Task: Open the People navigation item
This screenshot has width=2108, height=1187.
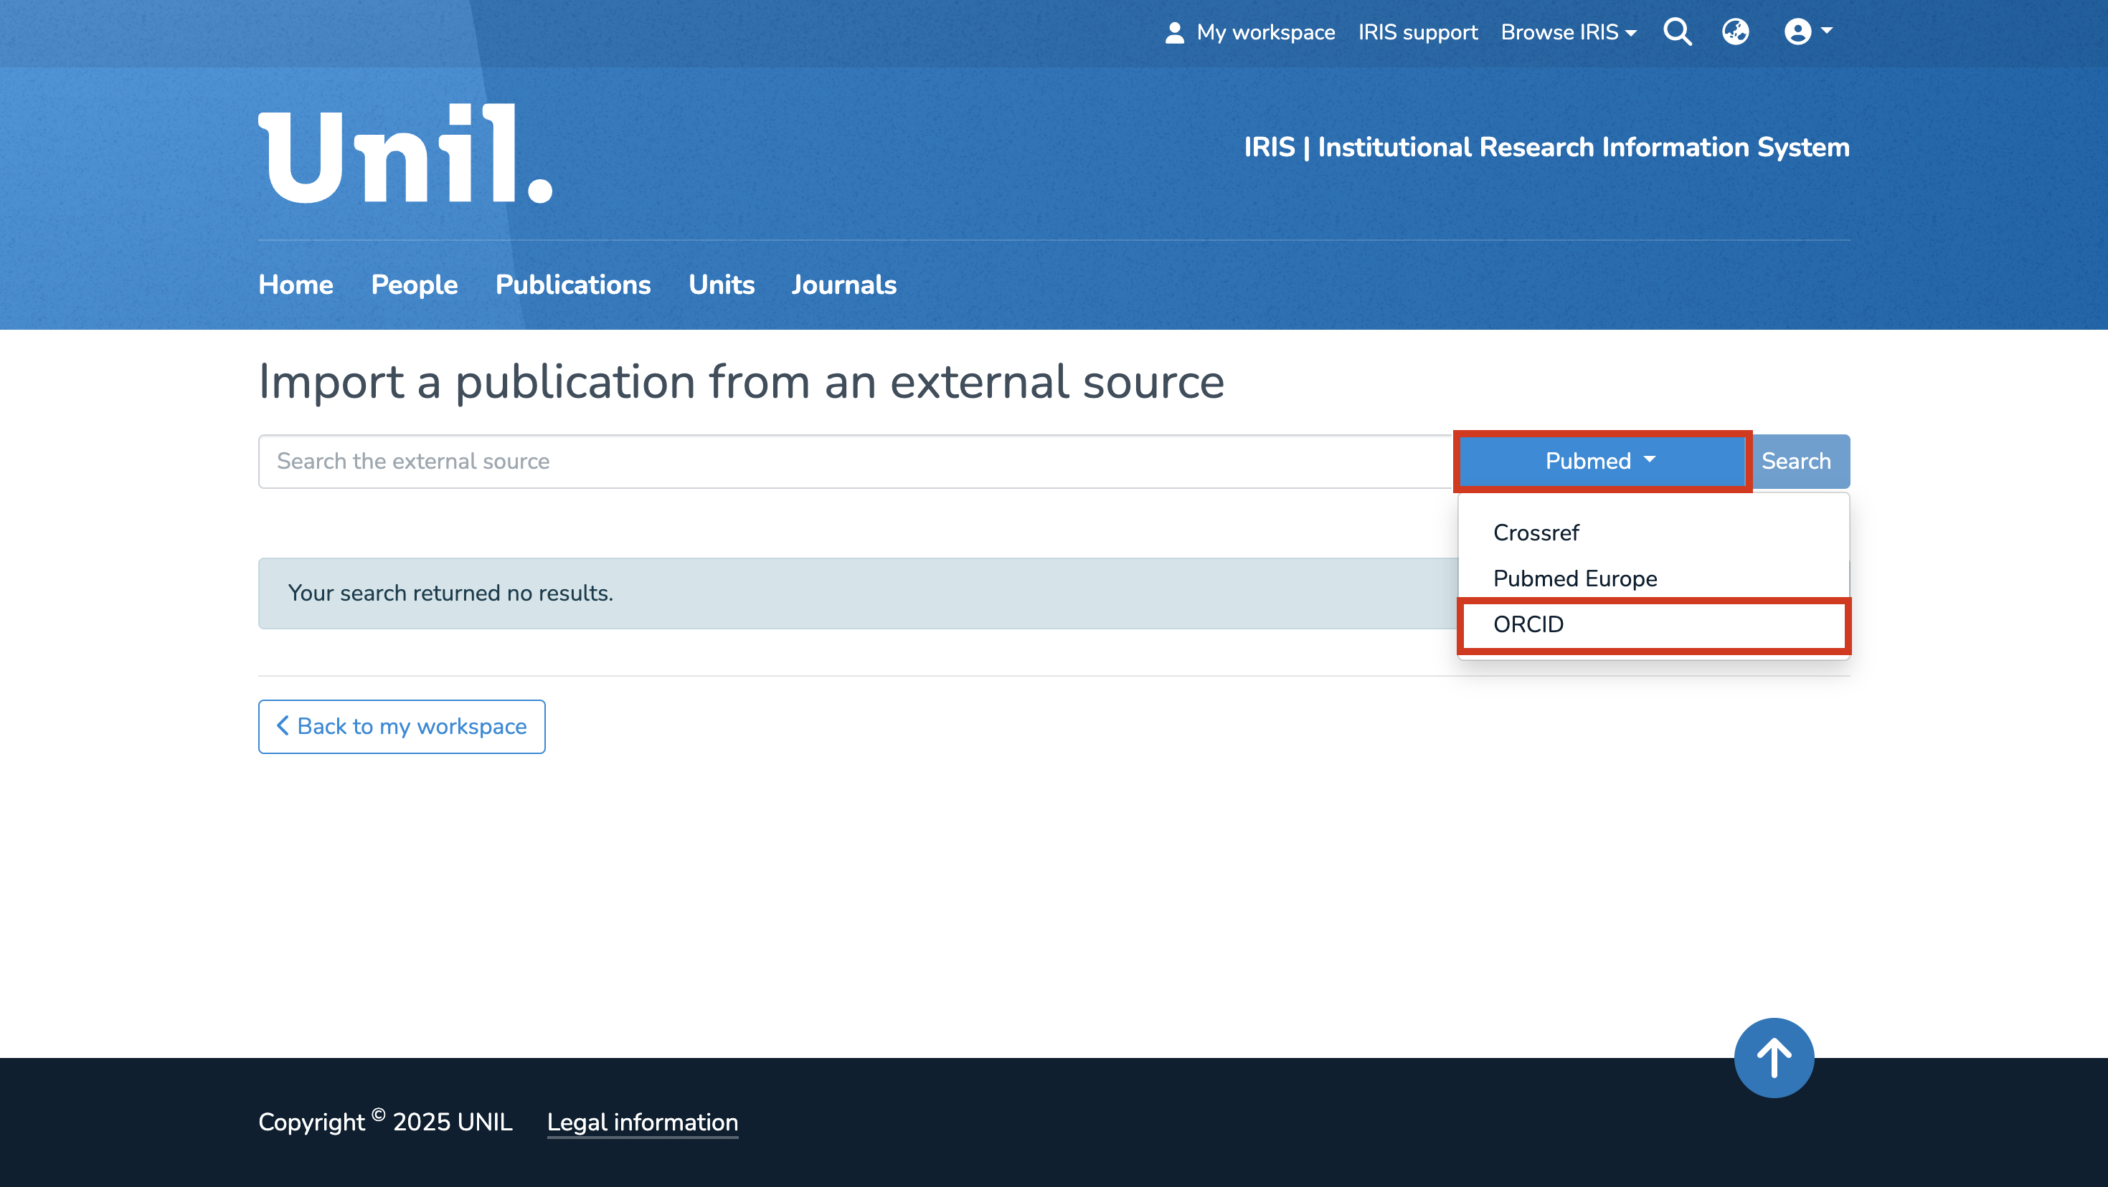Action: tap(414, 285)
